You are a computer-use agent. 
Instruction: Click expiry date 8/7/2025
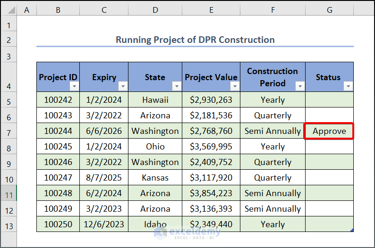pyautogui.click(x=104, y=178)
